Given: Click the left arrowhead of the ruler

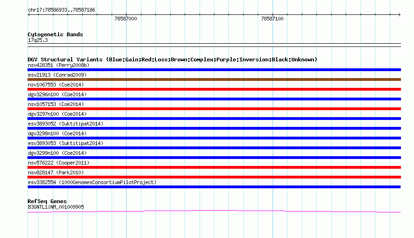Looking at the screenshot, I should pos(29,14).
